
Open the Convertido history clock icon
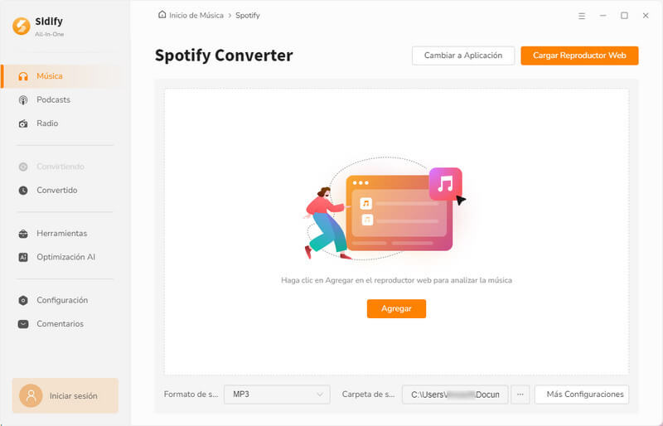click(x=23, y=191)
